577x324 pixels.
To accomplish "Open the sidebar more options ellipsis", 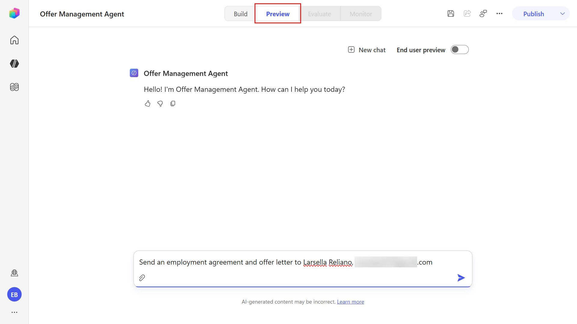I will coord(14,312).
